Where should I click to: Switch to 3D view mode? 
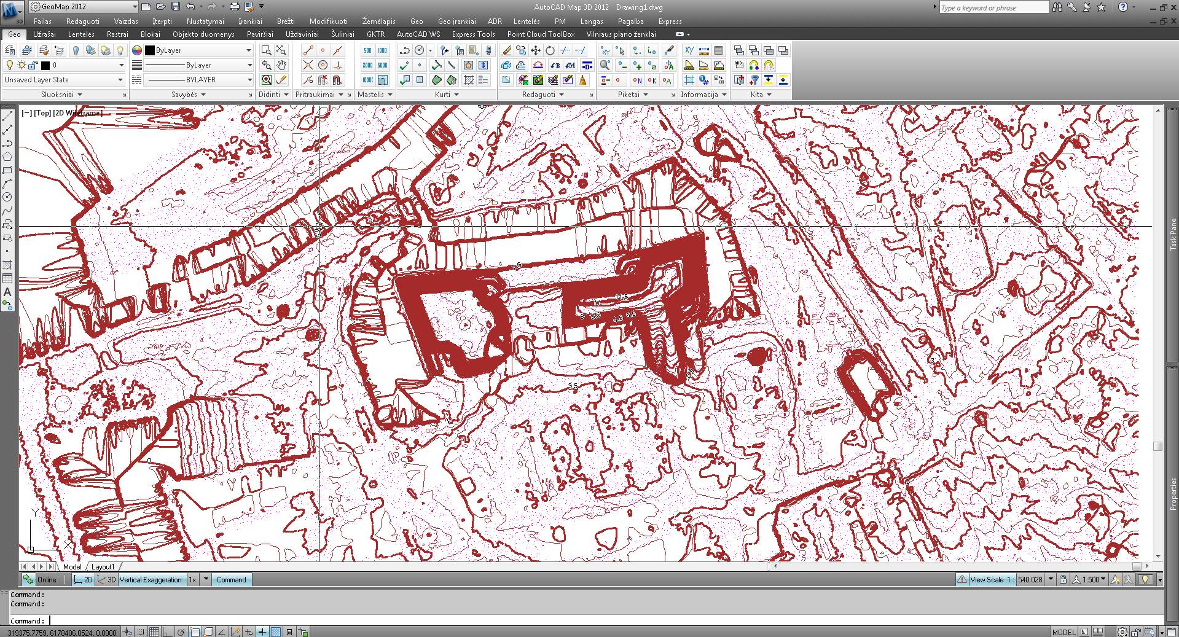(107, 580)
